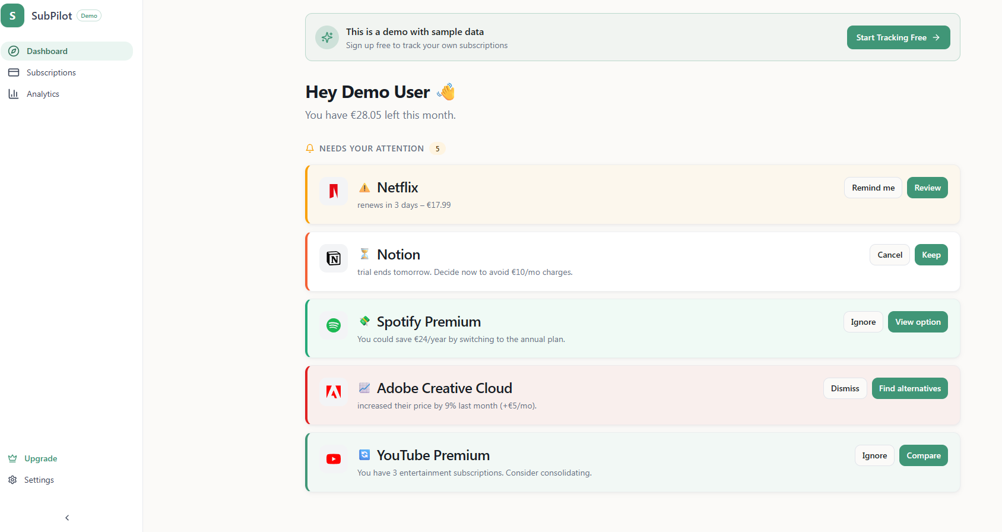
Task: Click the Adobe logo icon
Action: 334,392
